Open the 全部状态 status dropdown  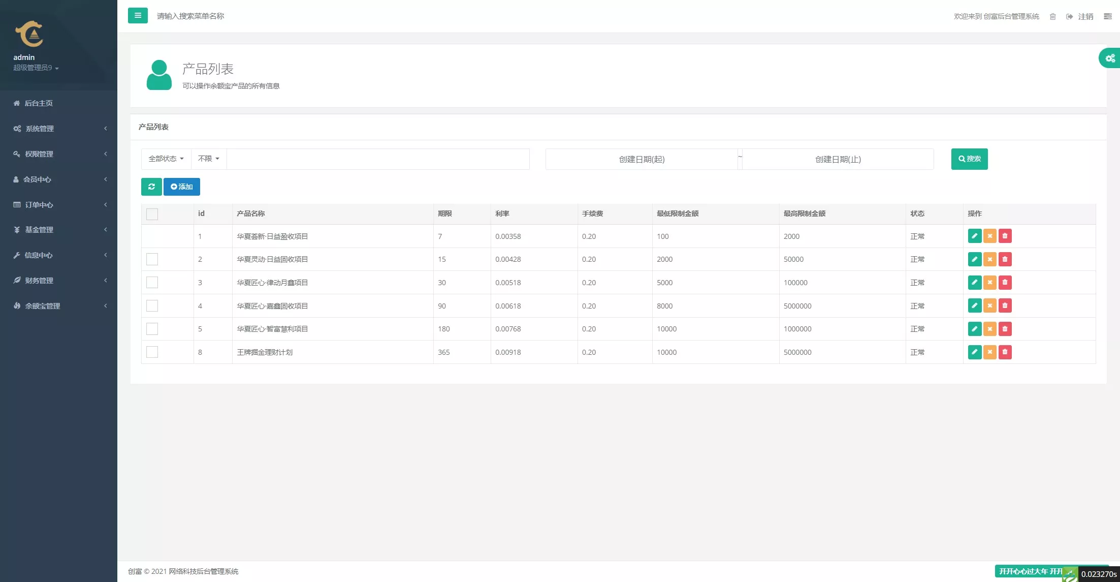[x=166, y=159]
